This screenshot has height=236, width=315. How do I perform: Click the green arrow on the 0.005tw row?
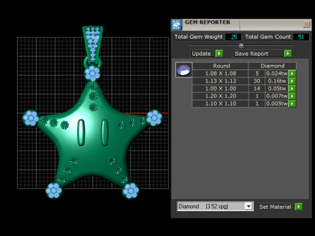292,104
